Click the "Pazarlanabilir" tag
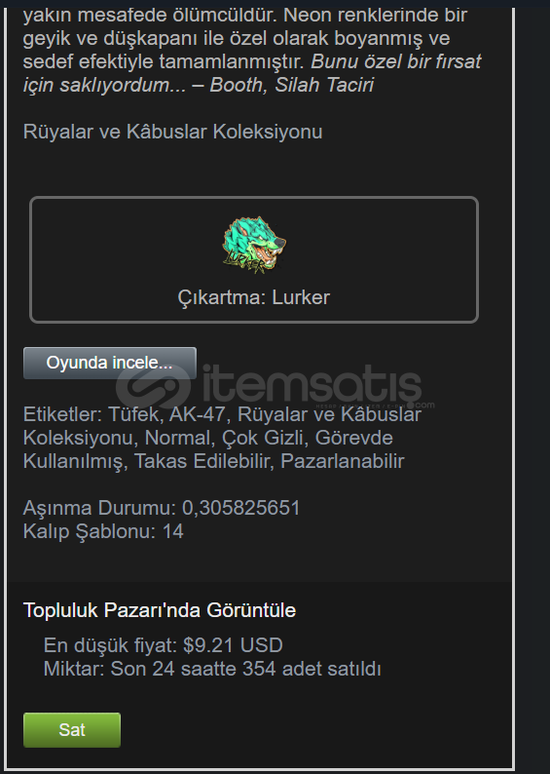 [343, 461]
